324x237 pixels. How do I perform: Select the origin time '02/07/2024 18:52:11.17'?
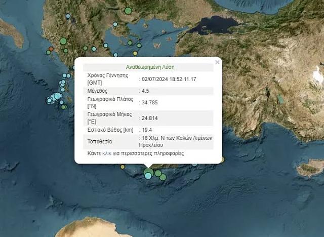tap(169, 79)
